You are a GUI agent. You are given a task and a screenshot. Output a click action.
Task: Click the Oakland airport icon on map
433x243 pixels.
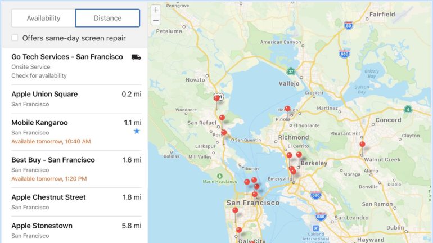click(x=316, y=229)
